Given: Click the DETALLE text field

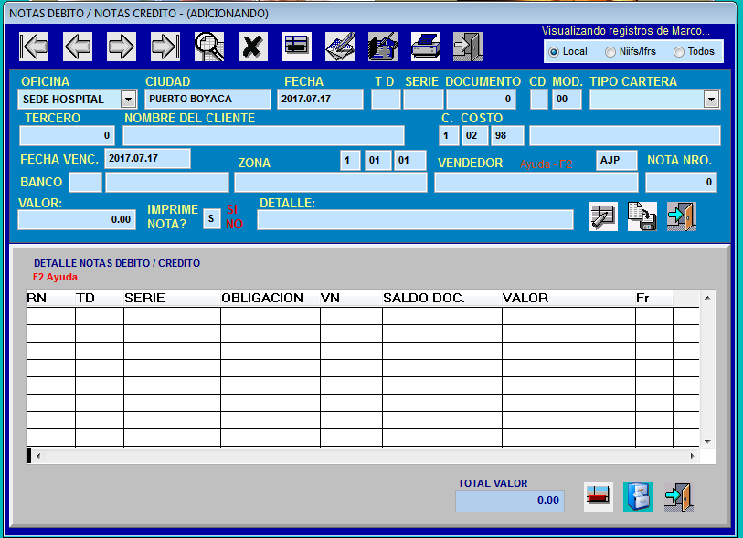Looking at the screenshot, I should [415, 220].
